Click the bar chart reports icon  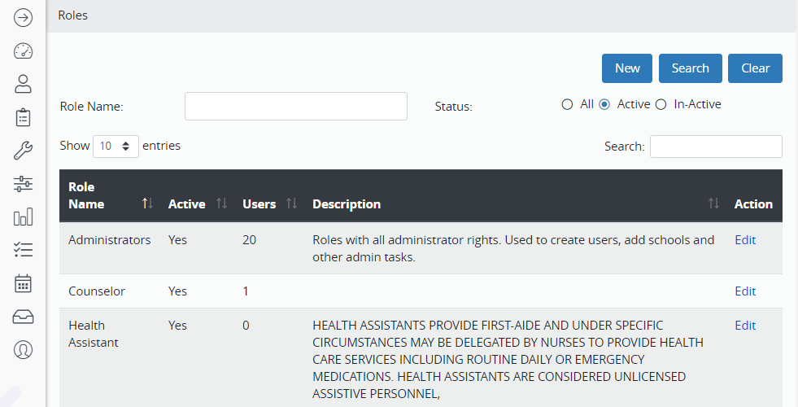[x=23, y=217]
